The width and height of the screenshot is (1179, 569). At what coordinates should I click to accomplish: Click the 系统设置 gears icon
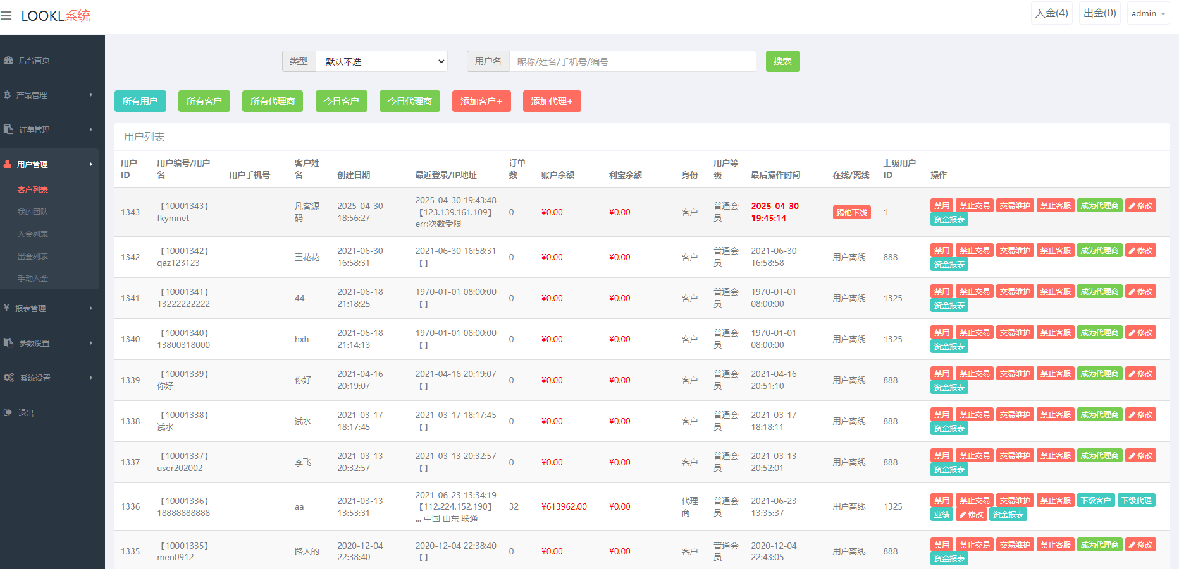point(9,378)
